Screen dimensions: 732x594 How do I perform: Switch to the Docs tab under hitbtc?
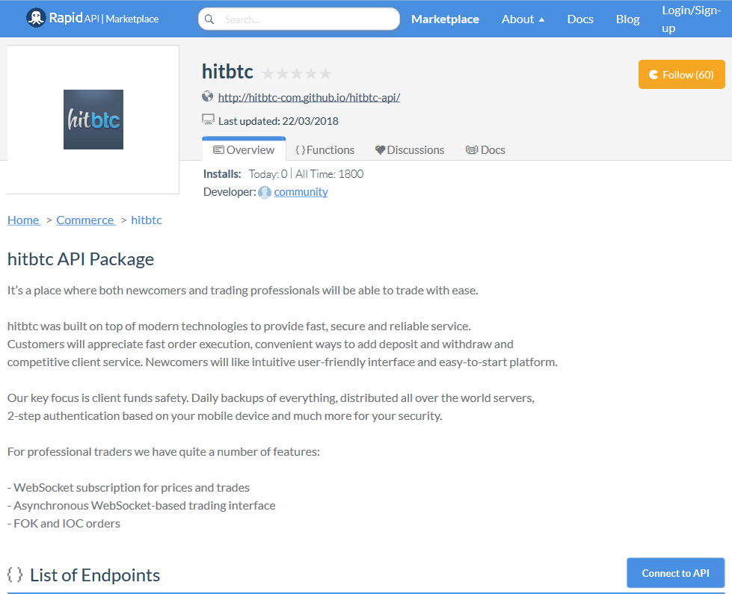pyautogui.click(x=485, y=149)
